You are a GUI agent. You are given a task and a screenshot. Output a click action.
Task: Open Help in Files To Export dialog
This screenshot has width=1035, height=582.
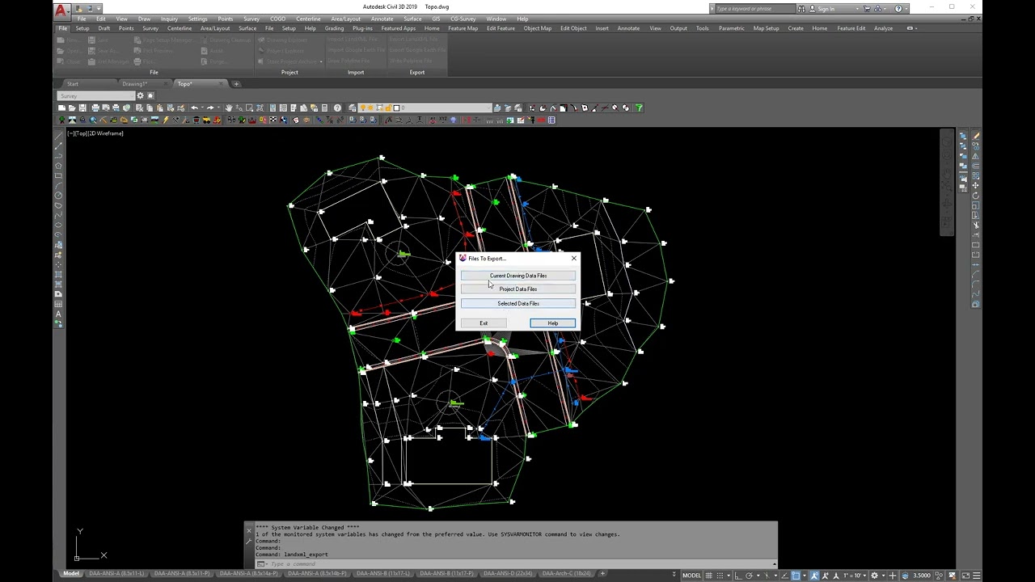tap(553, 323)
